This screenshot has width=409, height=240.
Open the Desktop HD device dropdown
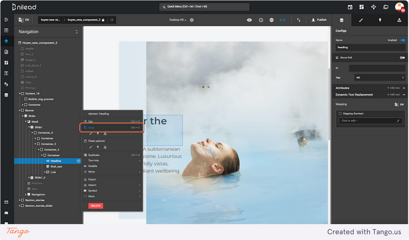click(x=178, y=20)
